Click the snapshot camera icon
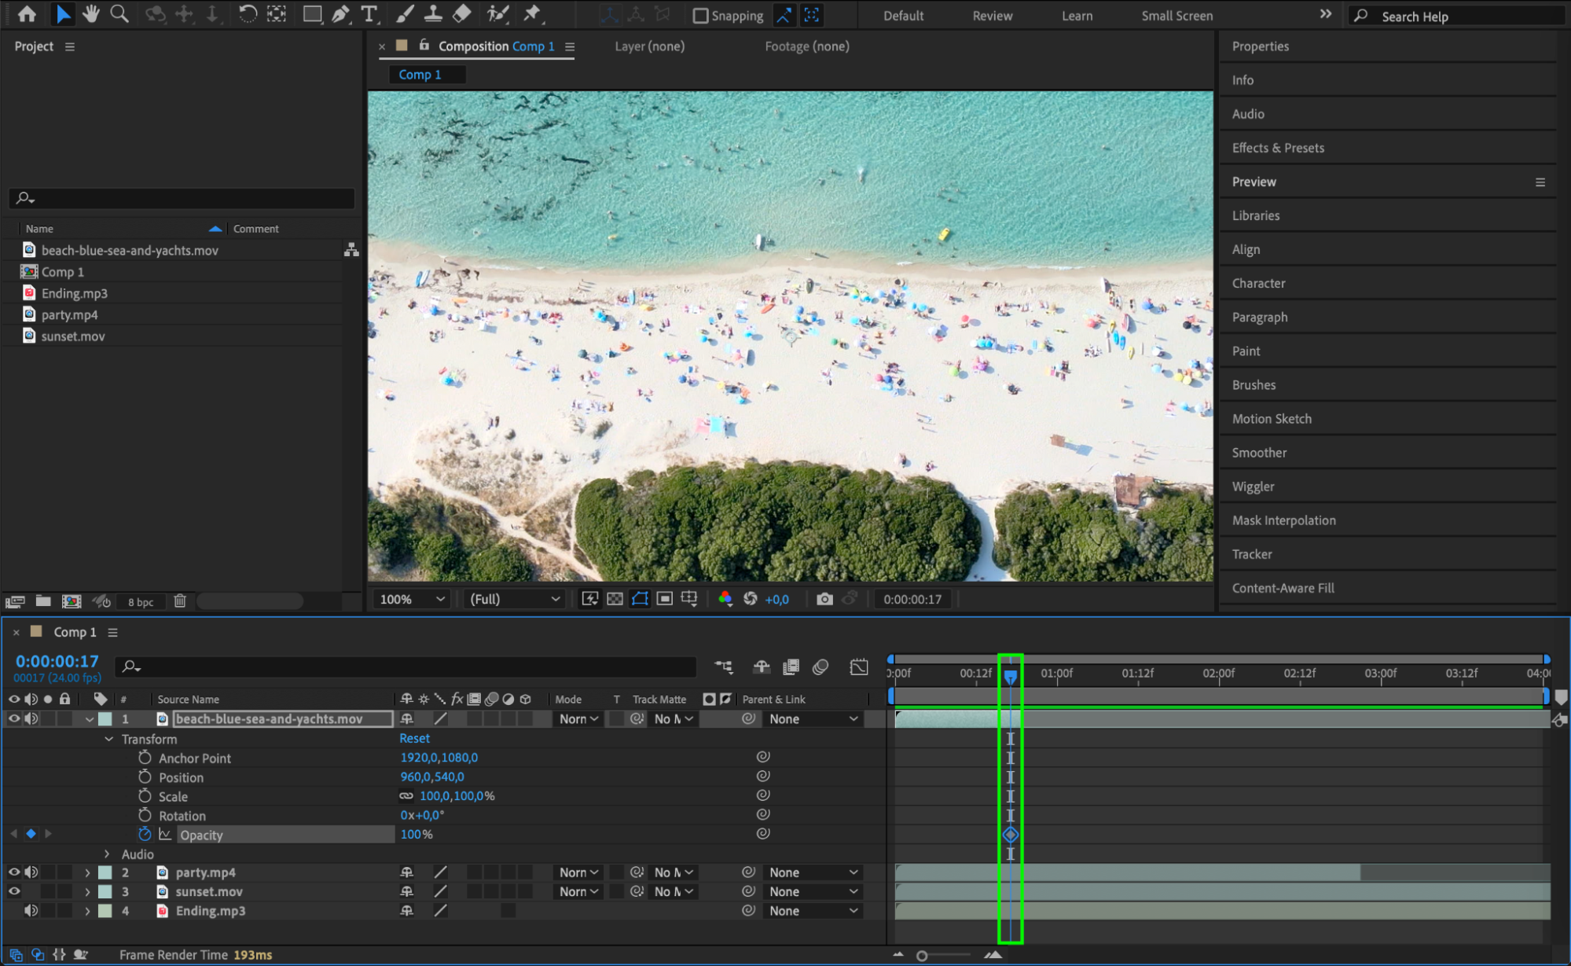1571x966 pixels. pos(824,599)
